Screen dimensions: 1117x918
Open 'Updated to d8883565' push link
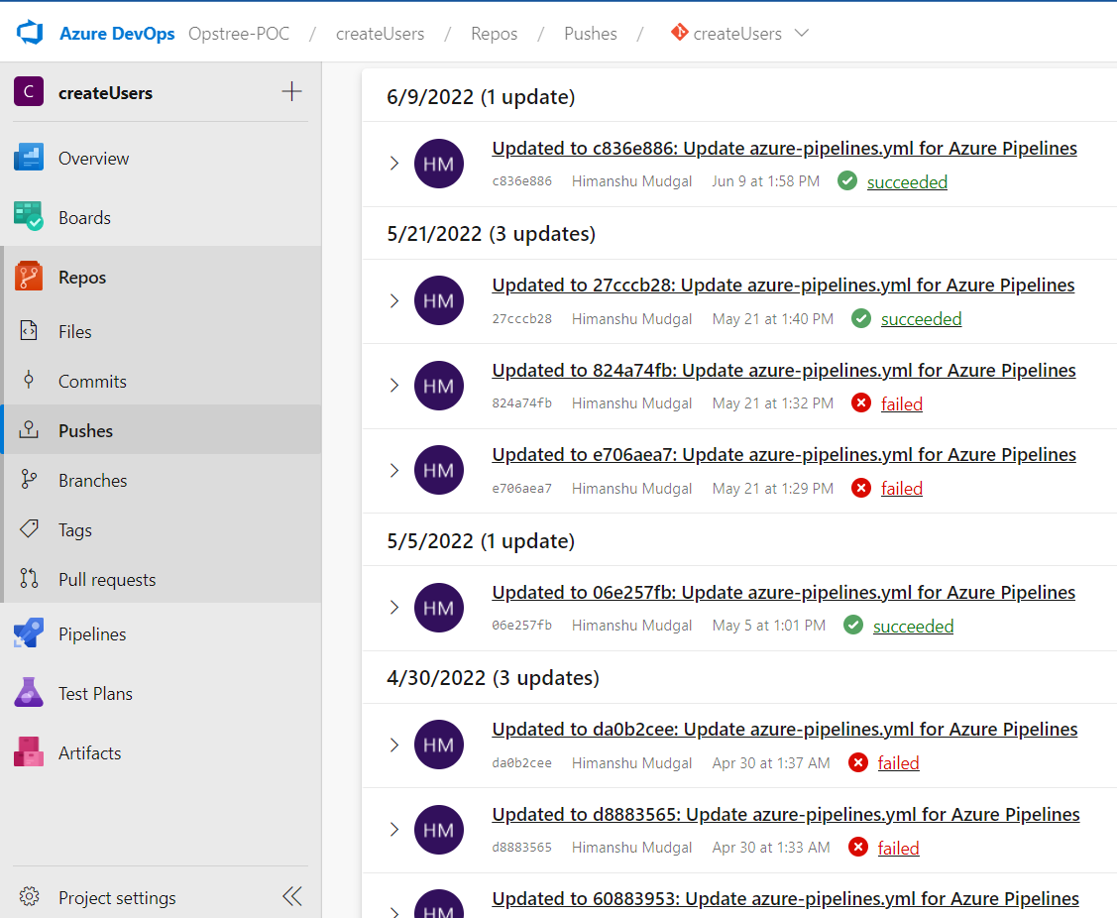(786, 814)
